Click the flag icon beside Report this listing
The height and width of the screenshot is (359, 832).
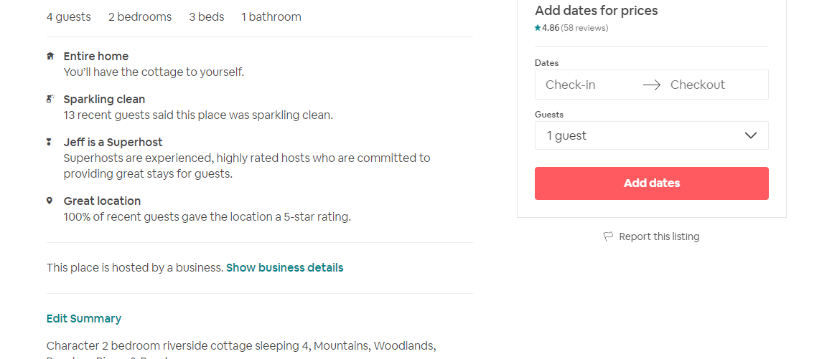coord(608,236)
